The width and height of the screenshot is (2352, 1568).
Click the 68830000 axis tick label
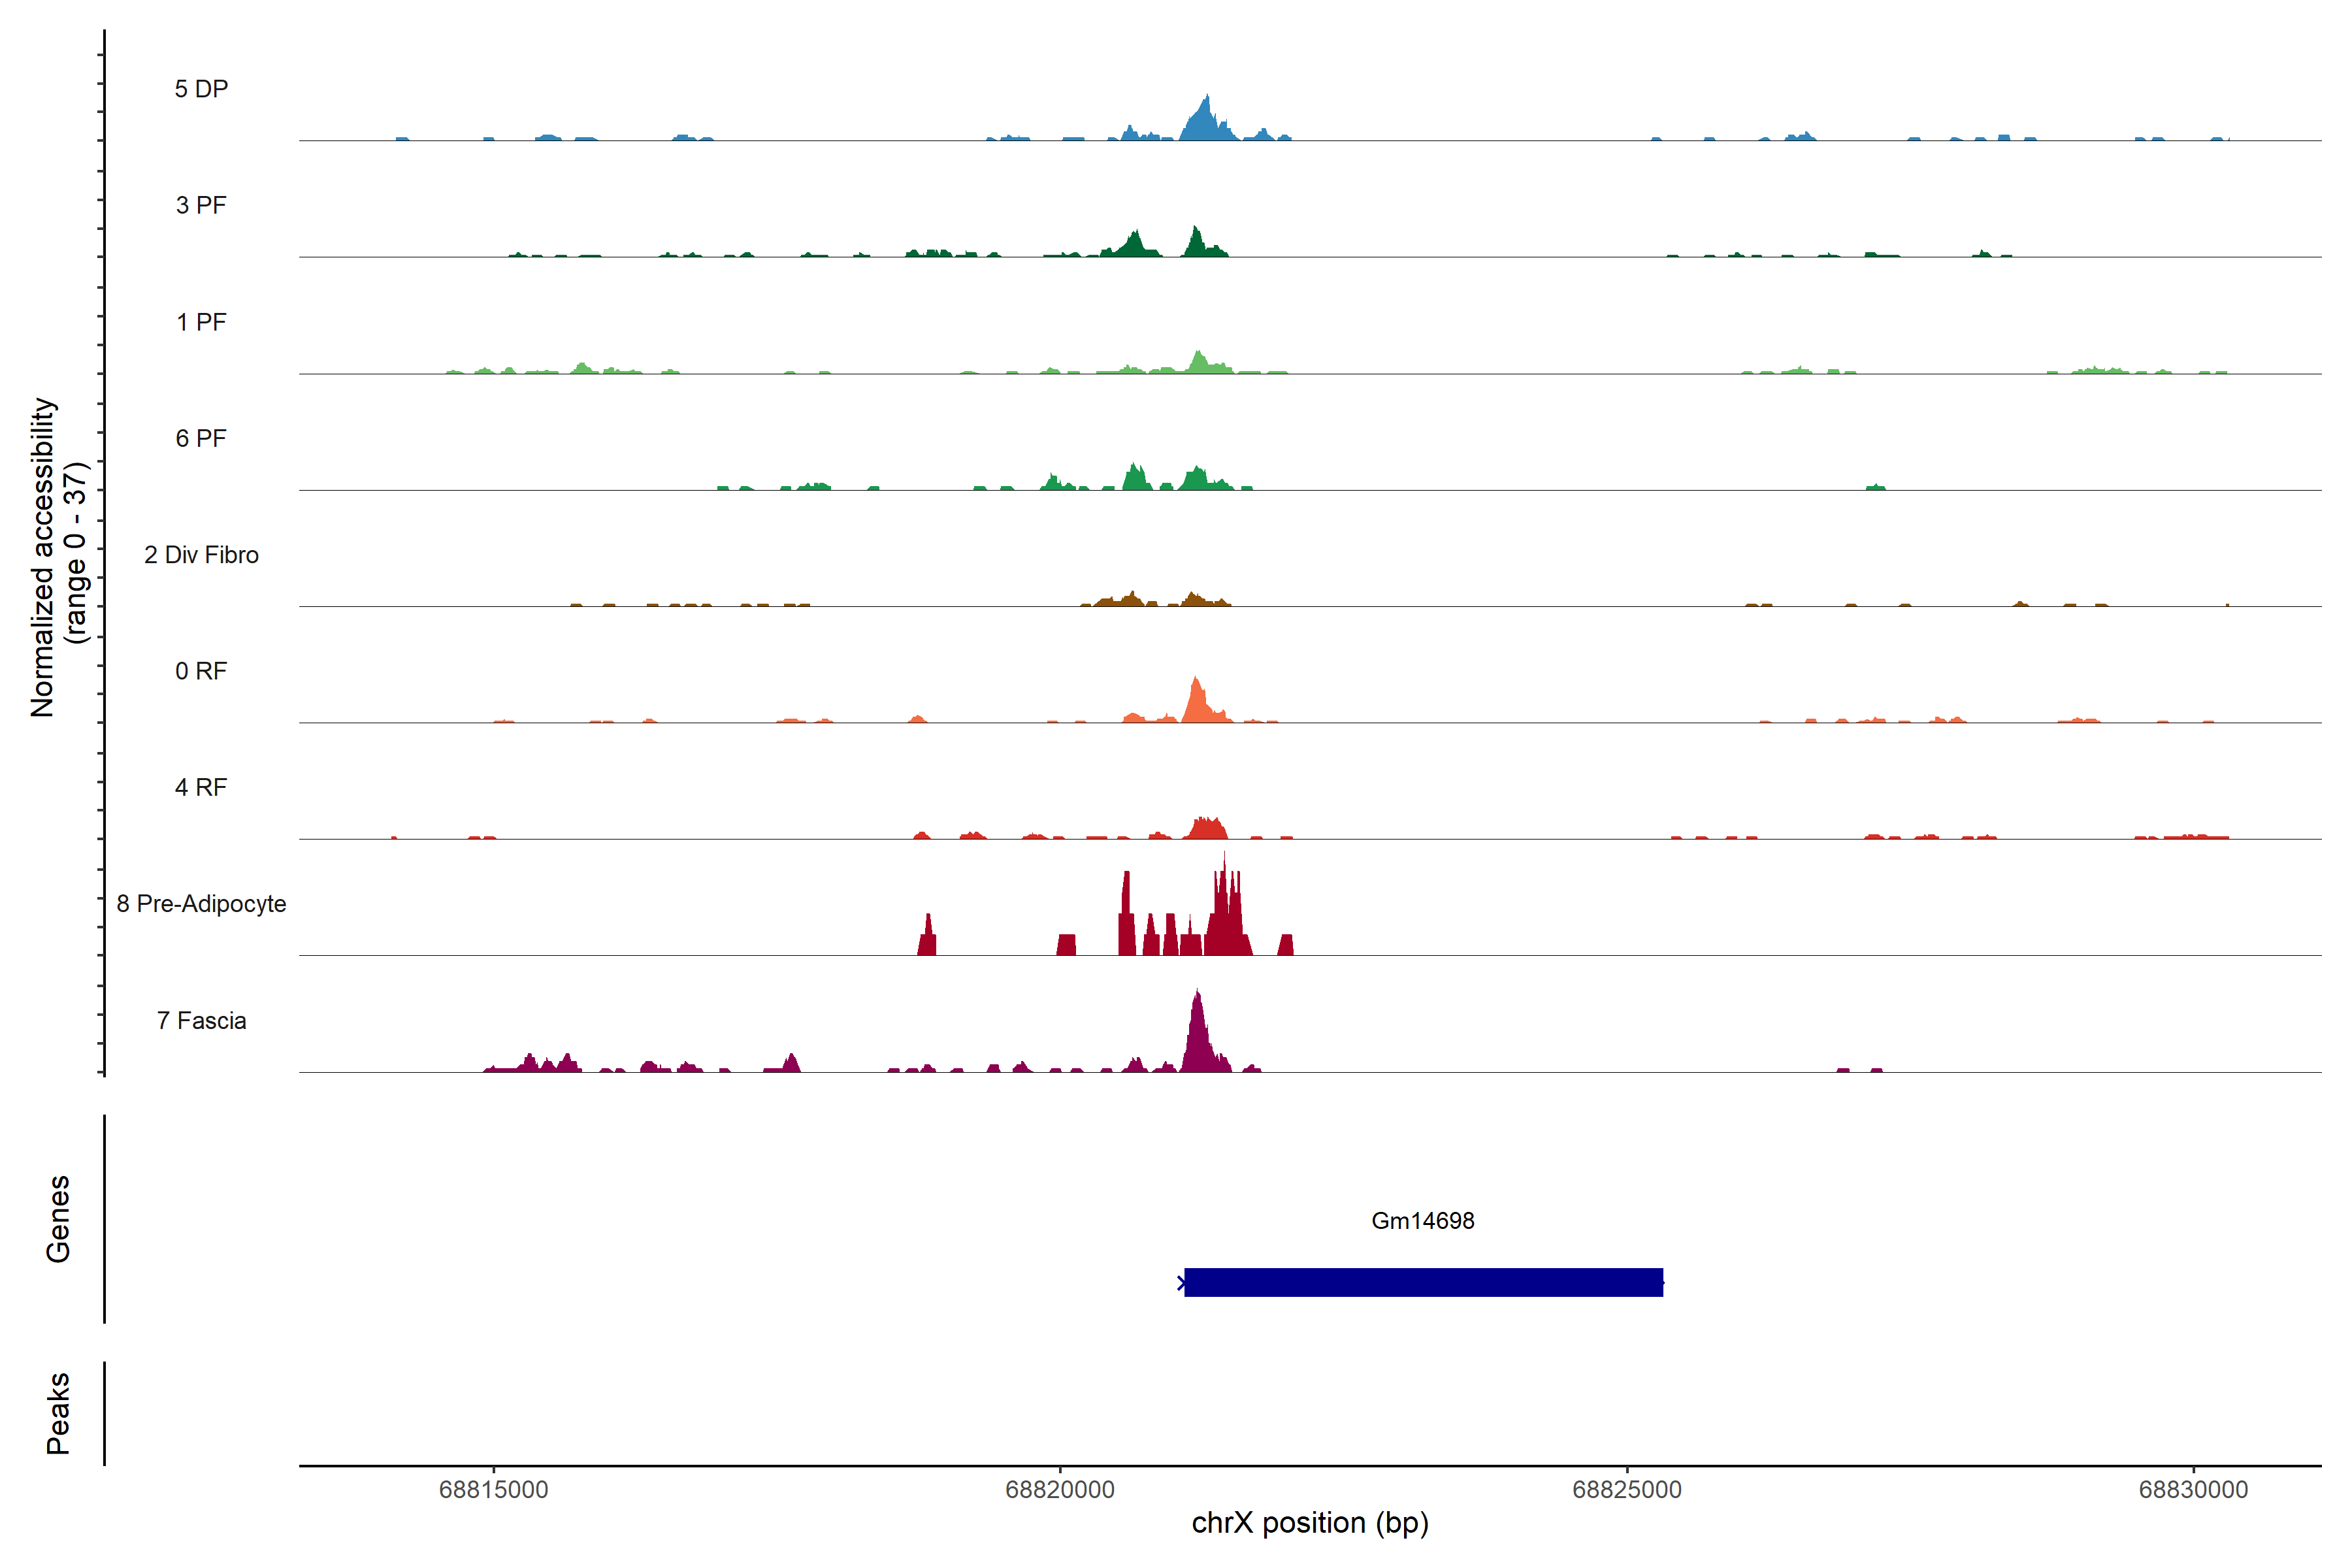tap(2193, 1489)
